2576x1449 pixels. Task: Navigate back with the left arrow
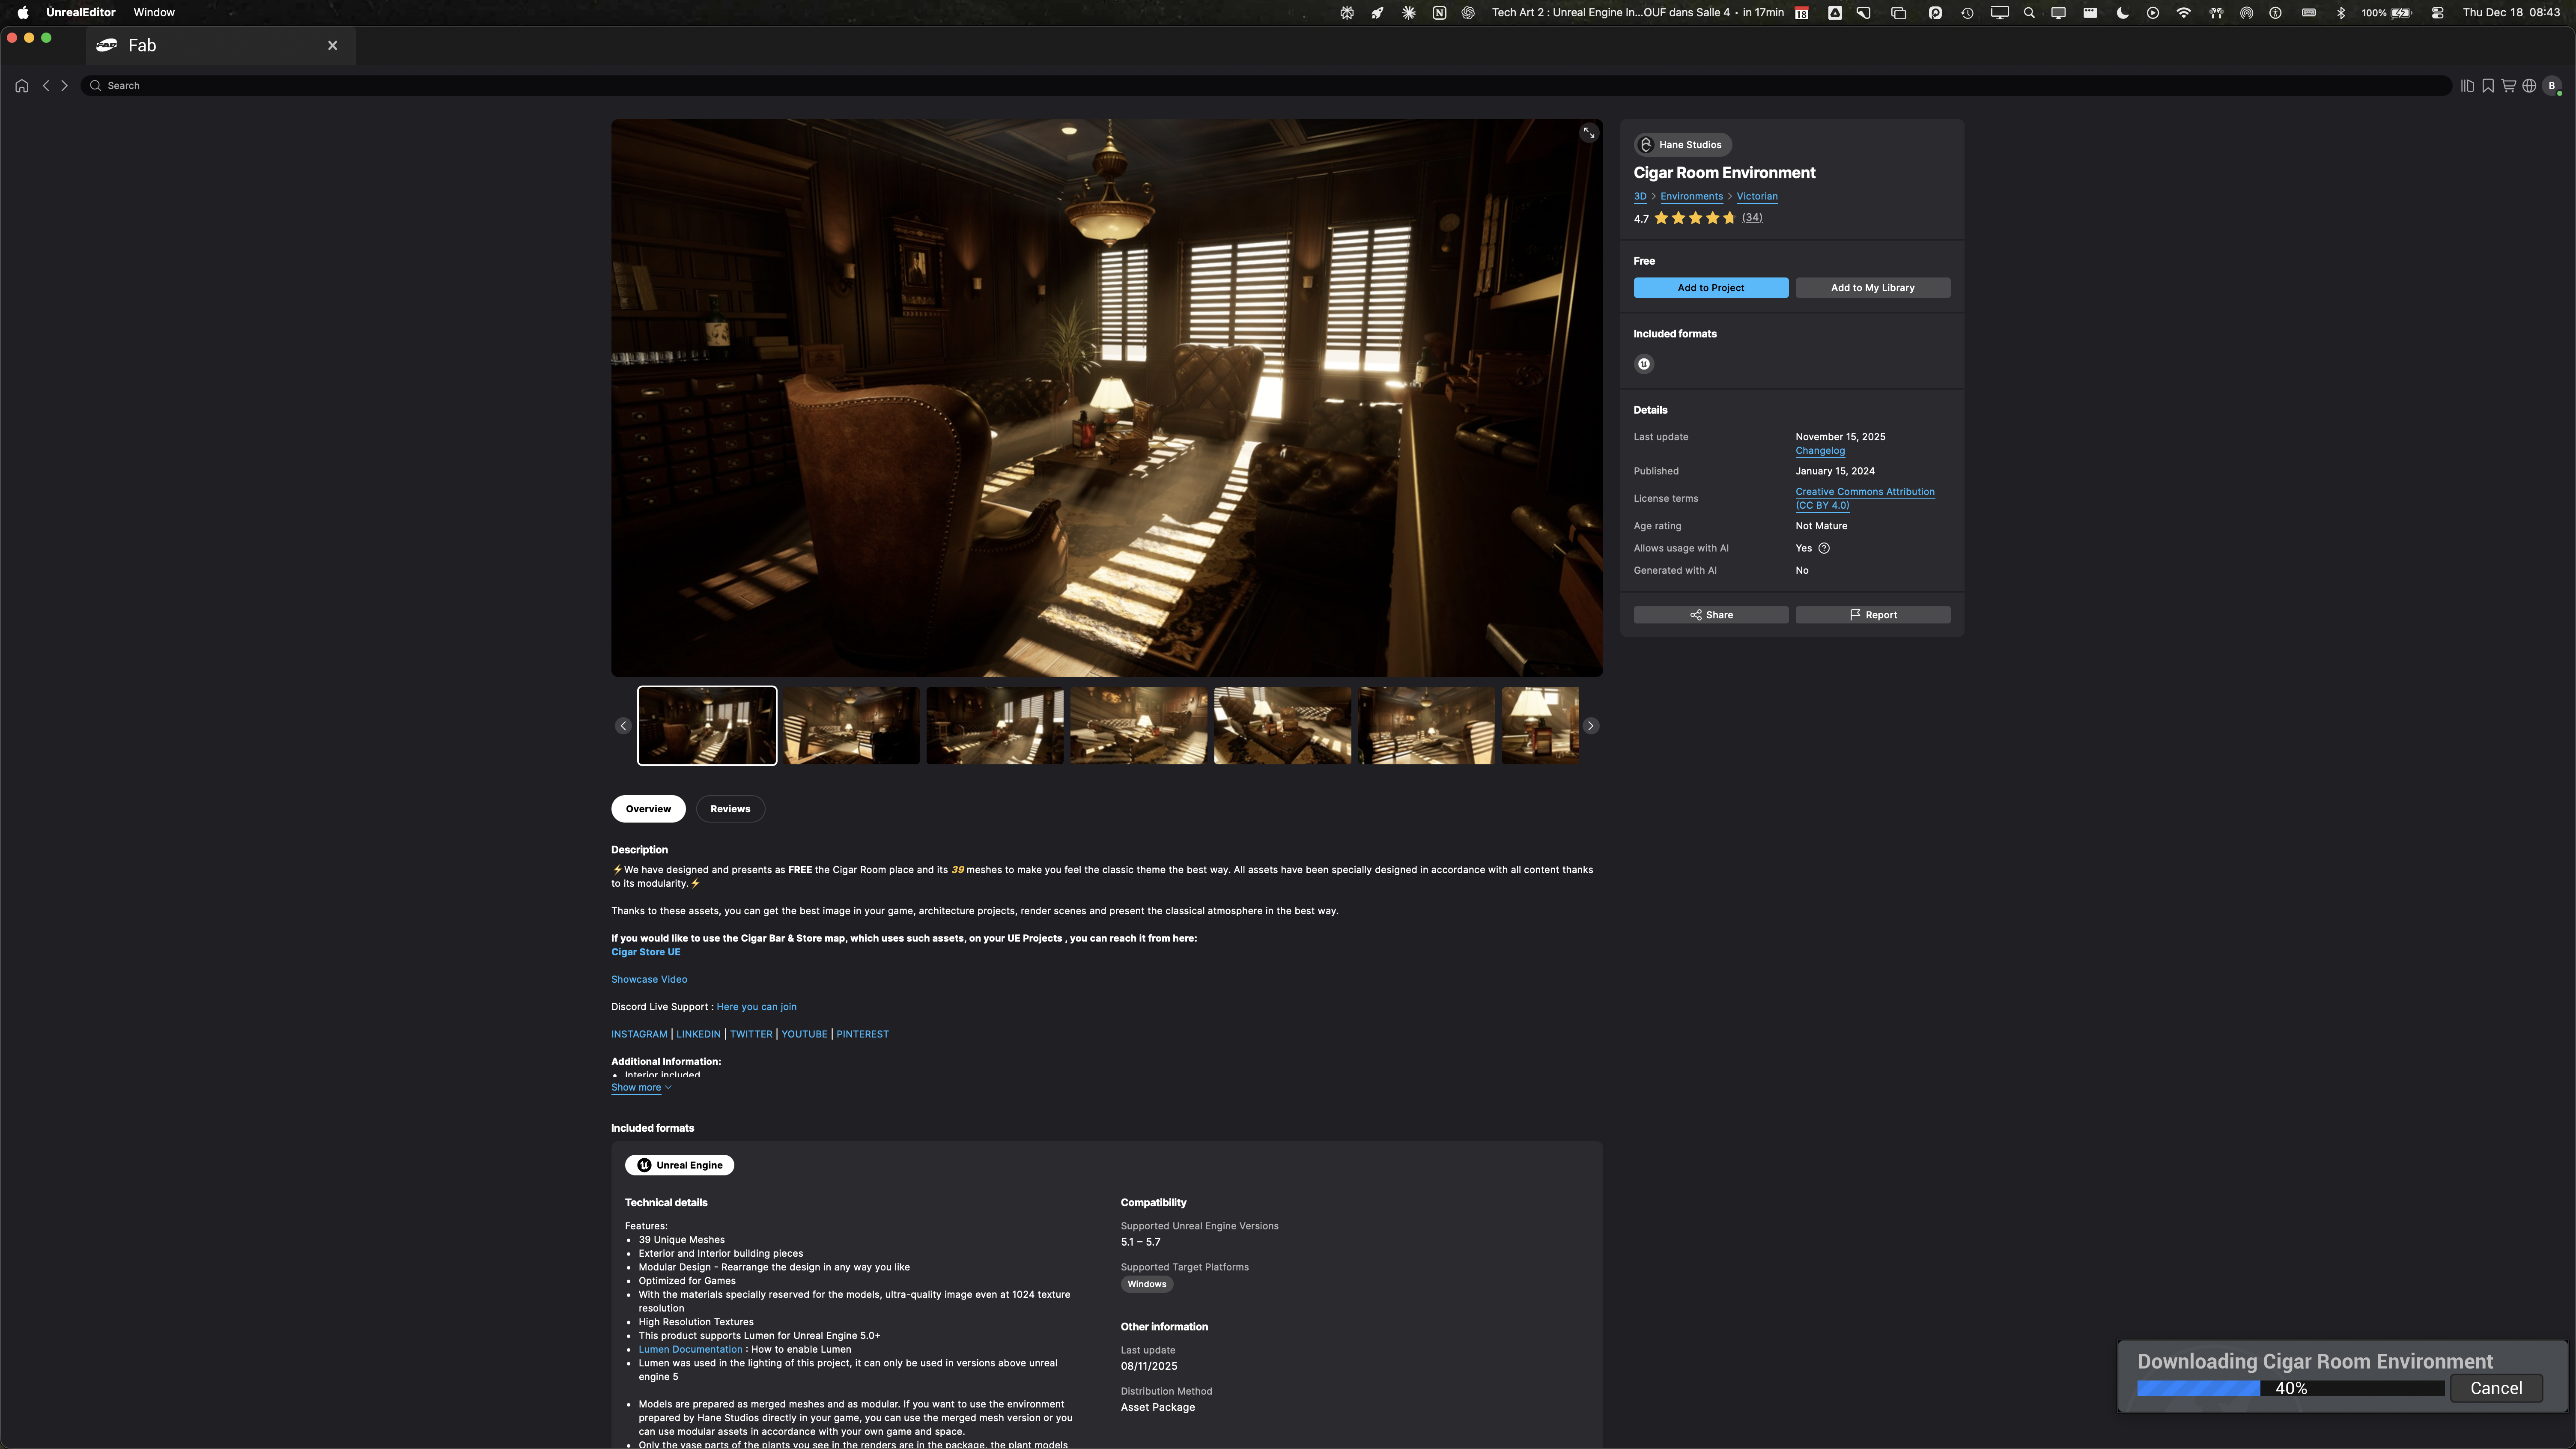[x=46, y=86]
